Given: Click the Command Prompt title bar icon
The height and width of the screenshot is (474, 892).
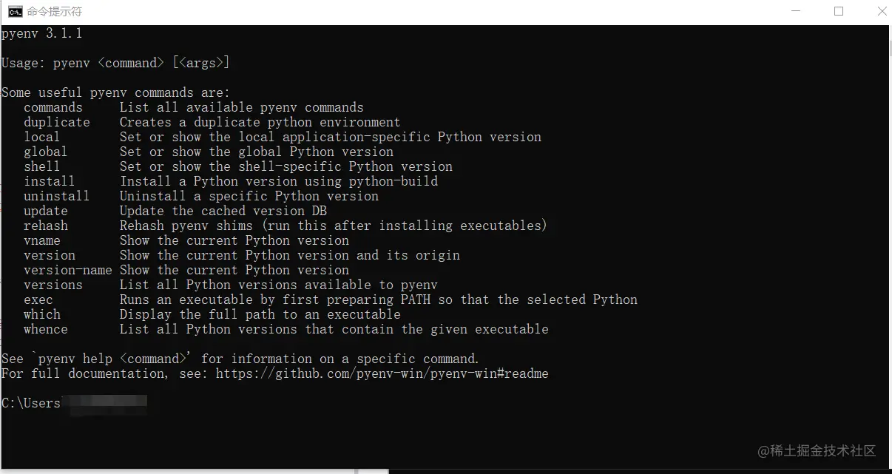Looking at the screenshot, I should [x=15, y=11].
